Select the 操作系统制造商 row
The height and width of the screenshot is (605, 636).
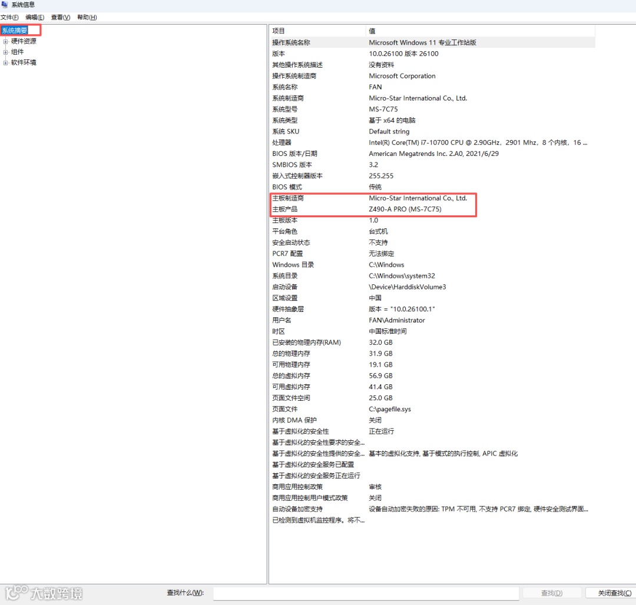(432, 76)
